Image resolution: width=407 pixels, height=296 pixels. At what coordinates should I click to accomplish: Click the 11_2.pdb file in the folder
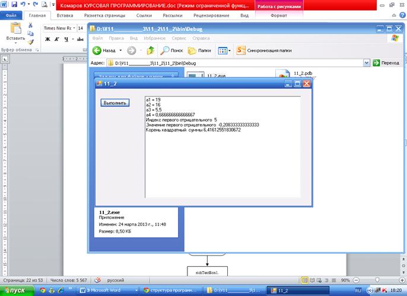pyautogui.click(x=303, y=74)
